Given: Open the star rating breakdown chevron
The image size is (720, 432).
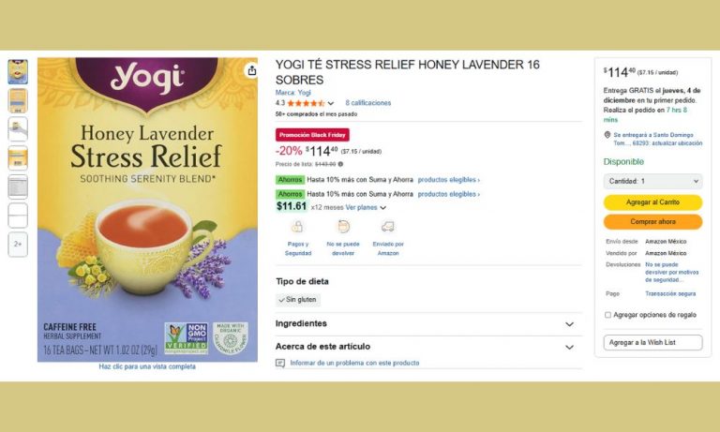Looking at the screenshot, I should coord(331,103).
